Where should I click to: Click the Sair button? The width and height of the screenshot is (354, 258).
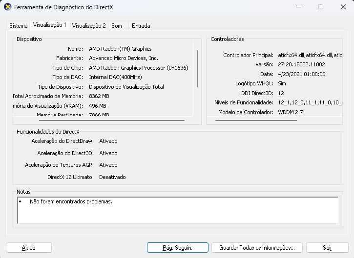(x=327, y=248)
